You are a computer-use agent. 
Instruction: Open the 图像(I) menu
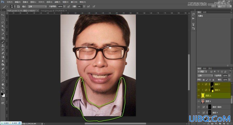click(x=25, y=2)
